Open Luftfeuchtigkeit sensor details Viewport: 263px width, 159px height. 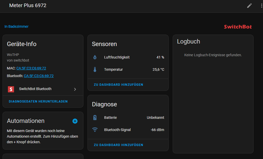coord(117,57)
